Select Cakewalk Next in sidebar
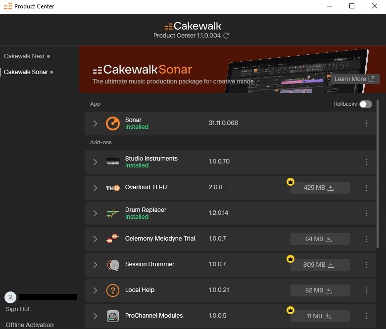Viewport: 386px width, 329px height. click(x=24, y=56)
